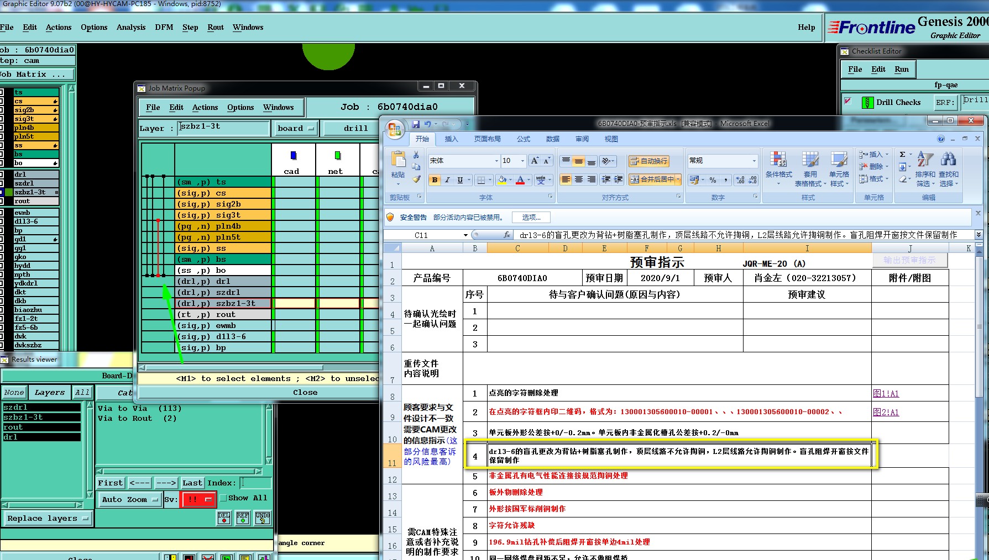Click the Paste clipboard icon in Excel
This screenshot has width=989, height=560.
click(x=398, y=160)
